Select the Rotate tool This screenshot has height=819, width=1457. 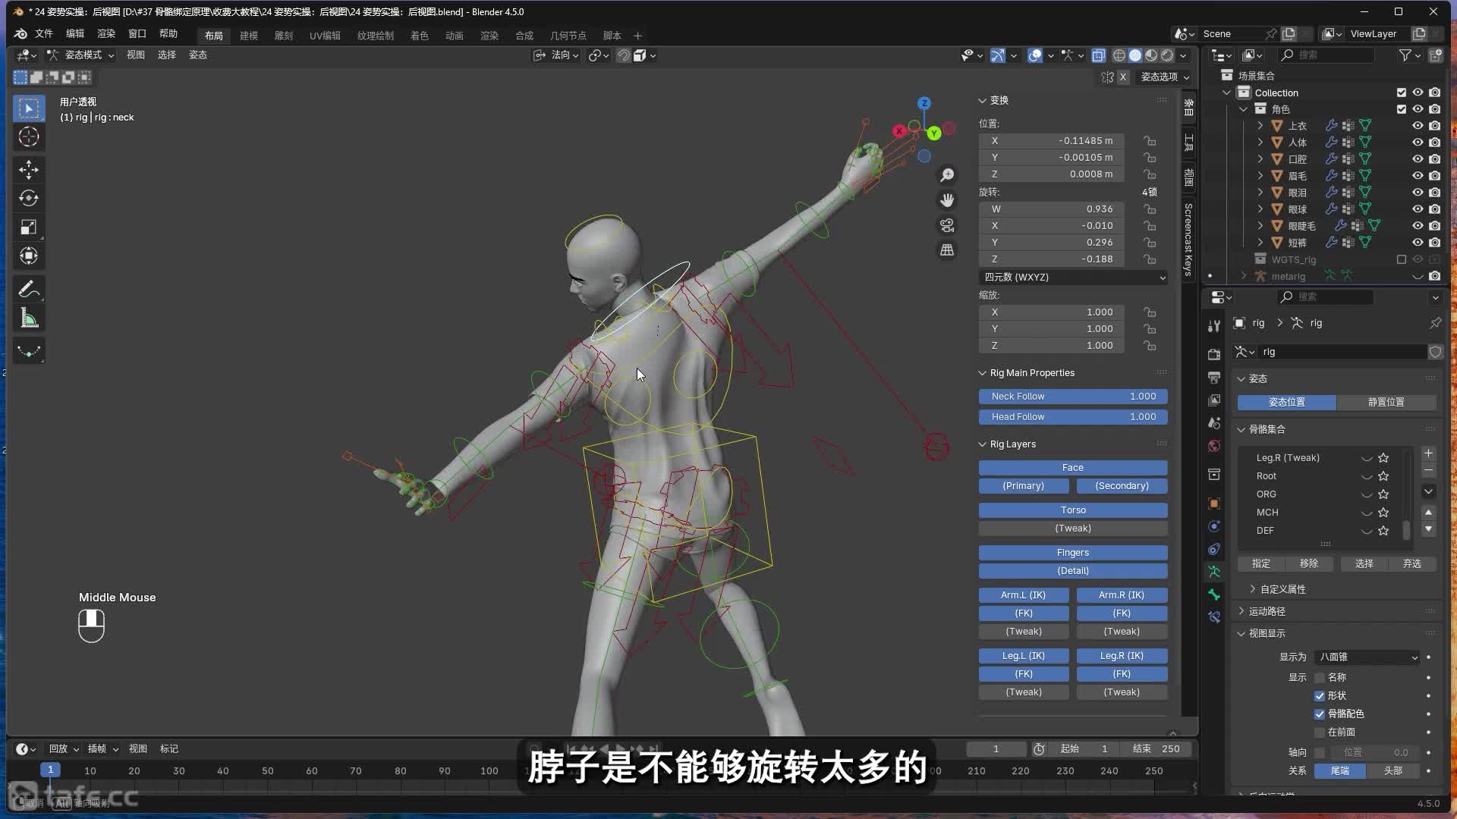point(29,199)
